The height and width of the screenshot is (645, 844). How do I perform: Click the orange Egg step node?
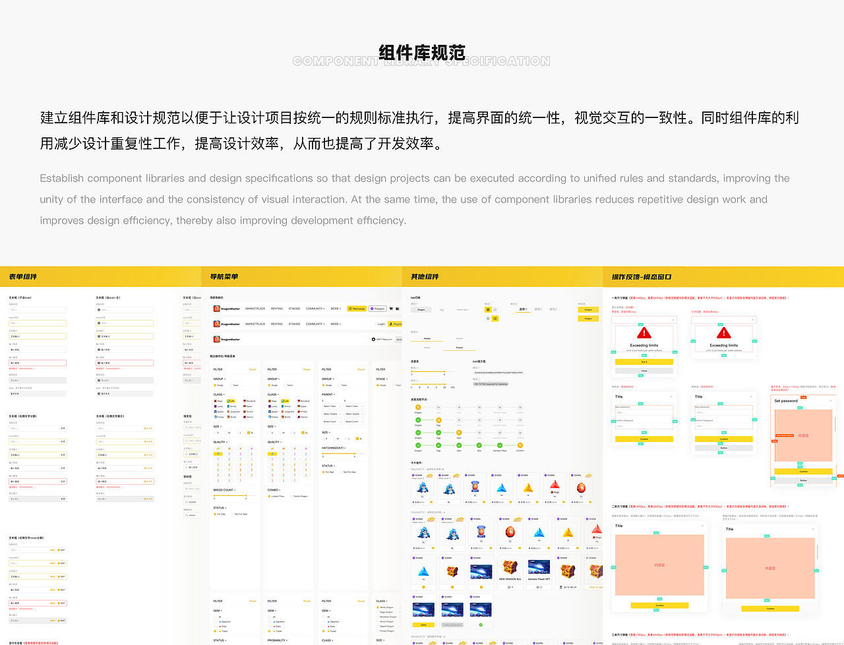pos(438,420)
